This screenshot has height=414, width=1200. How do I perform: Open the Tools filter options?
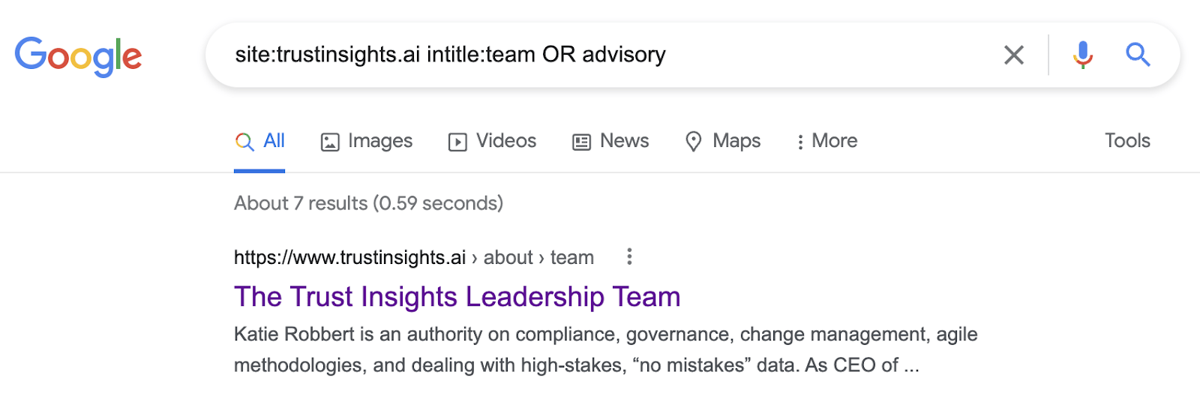[1126, 141]
